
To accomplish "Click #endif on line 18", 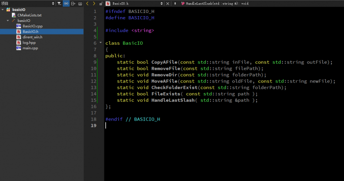I will point(114,119).
